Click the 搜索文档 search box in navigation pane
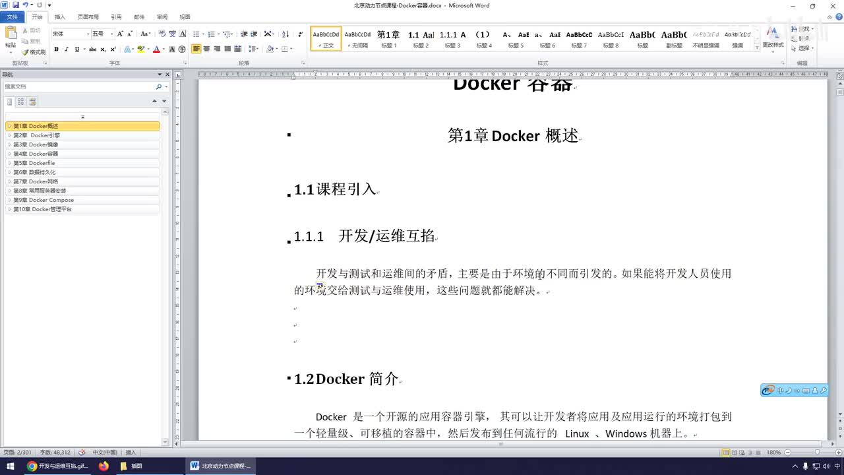 click(x=79, y=86)
